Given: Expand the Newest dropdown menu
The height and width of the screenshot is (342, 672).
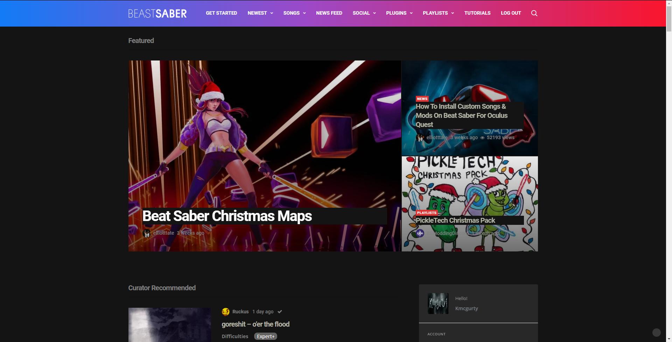Looking at the screenshot, I should (260, 13).
